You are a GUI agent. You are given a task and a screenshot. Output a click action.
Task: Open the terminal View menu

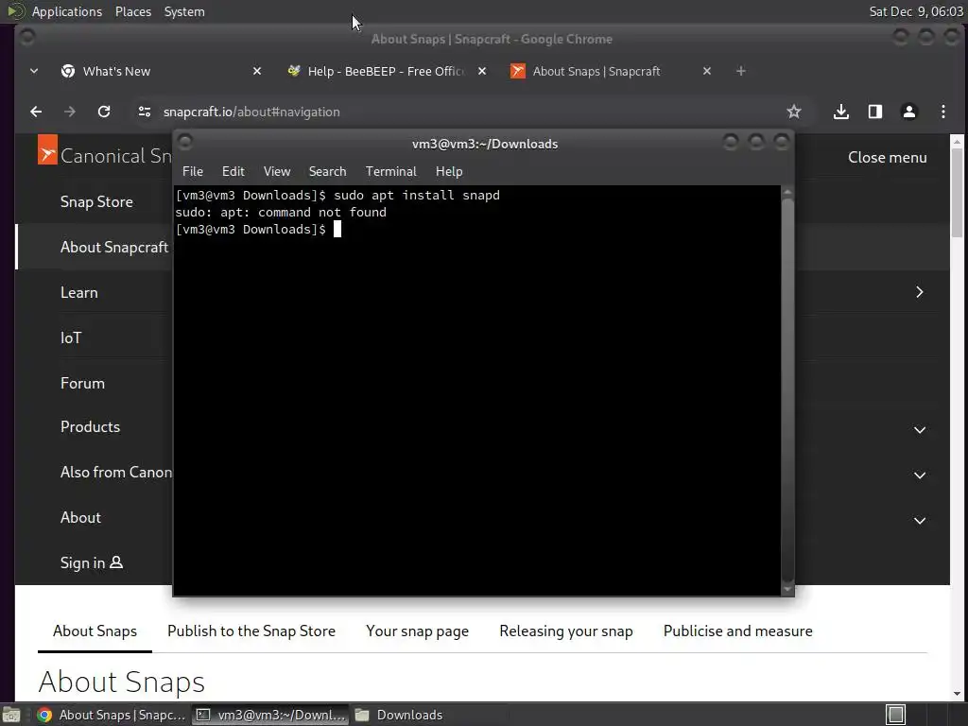pyautogui.click(x=277, y=172)
